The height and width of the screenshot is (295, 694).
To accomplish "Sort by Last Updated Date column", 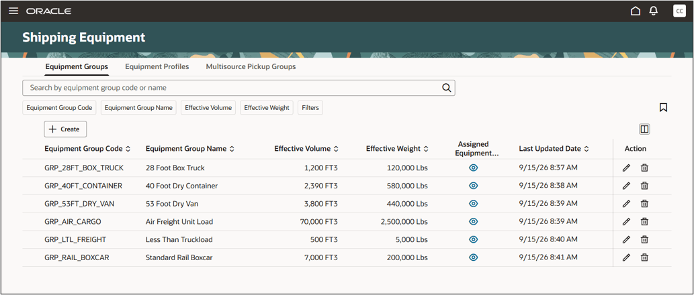I will (x=587, y=150).
